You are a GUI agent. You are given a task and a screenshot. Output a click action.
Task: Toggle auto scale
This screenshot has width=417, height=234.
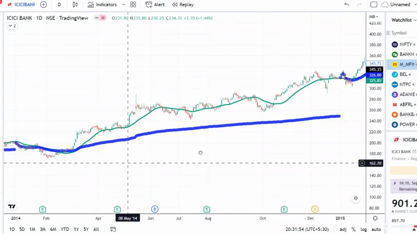click(x=376, y=229)
